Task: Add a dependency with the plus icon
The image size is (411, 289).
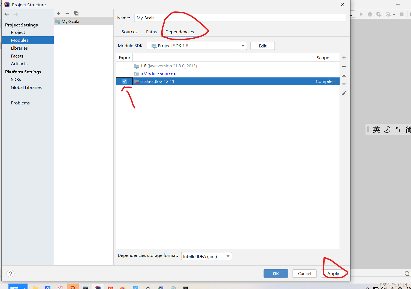Action: [x=344, y=58]
